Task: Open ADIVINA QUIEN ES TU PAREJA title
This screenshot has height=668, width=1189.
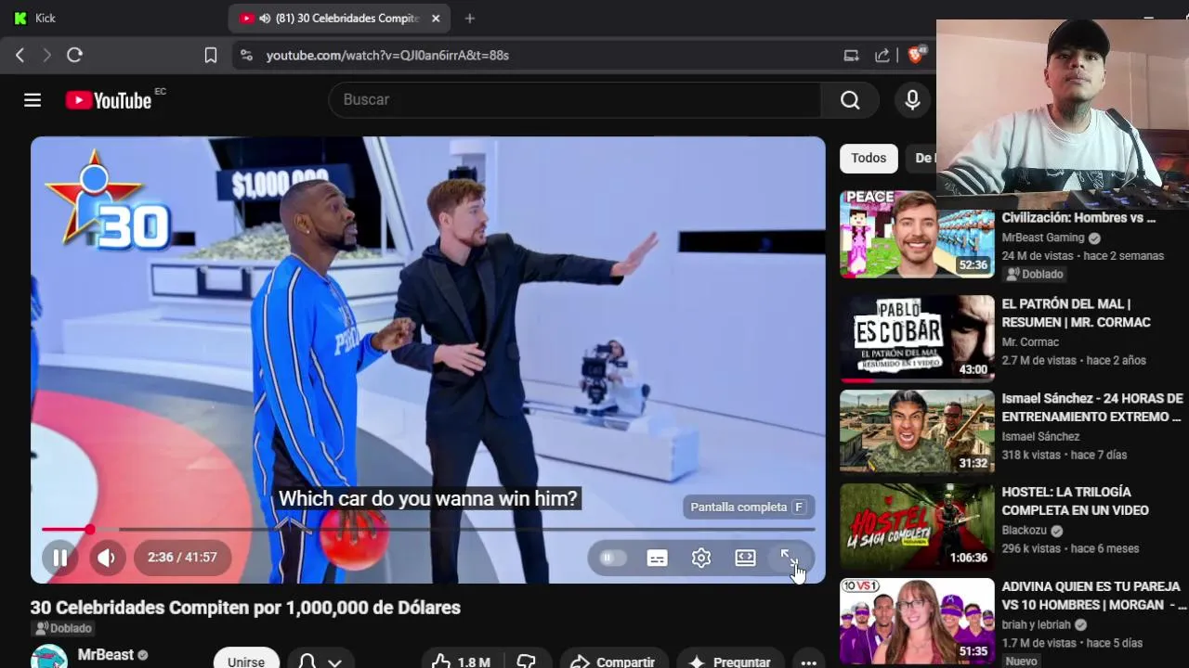Action: pyautogui.click(x=1092, y=596)
